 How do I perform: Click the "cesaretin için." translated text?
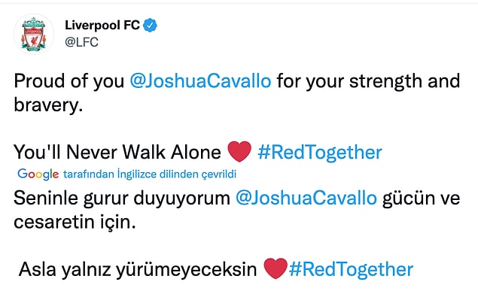coord(75,223)
